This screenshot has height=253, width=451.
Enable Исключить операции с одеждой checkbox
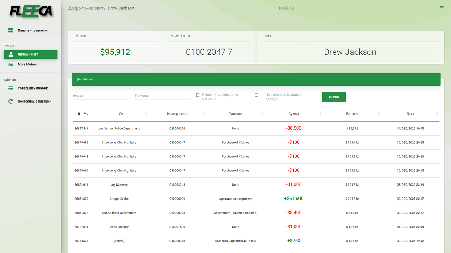[x=257, y=95]
